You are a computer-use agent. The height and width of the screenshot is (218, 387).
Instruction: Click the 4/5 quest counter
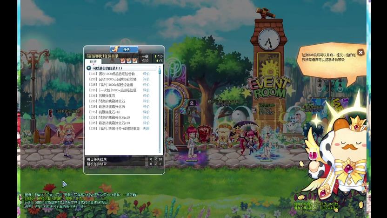click(159, 61)
